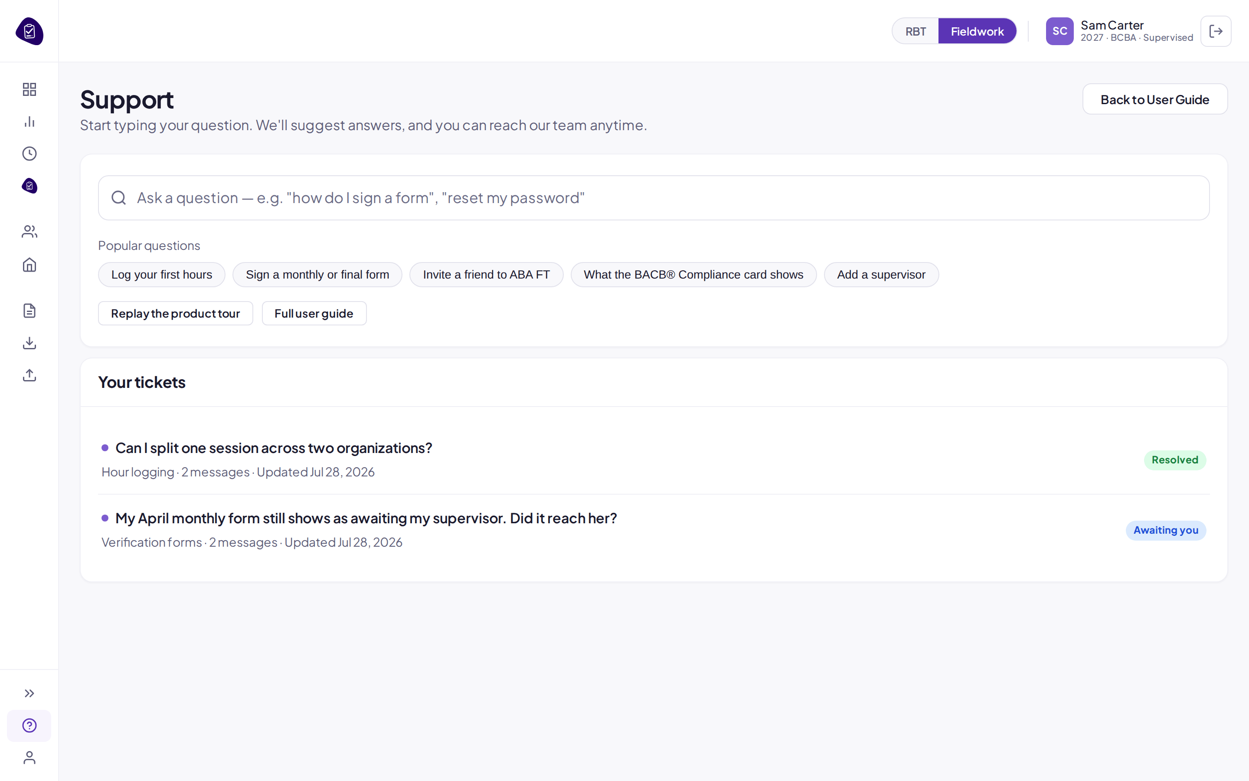Click the search magnifier icon
1249x781 pixels.
pos(119,198)
